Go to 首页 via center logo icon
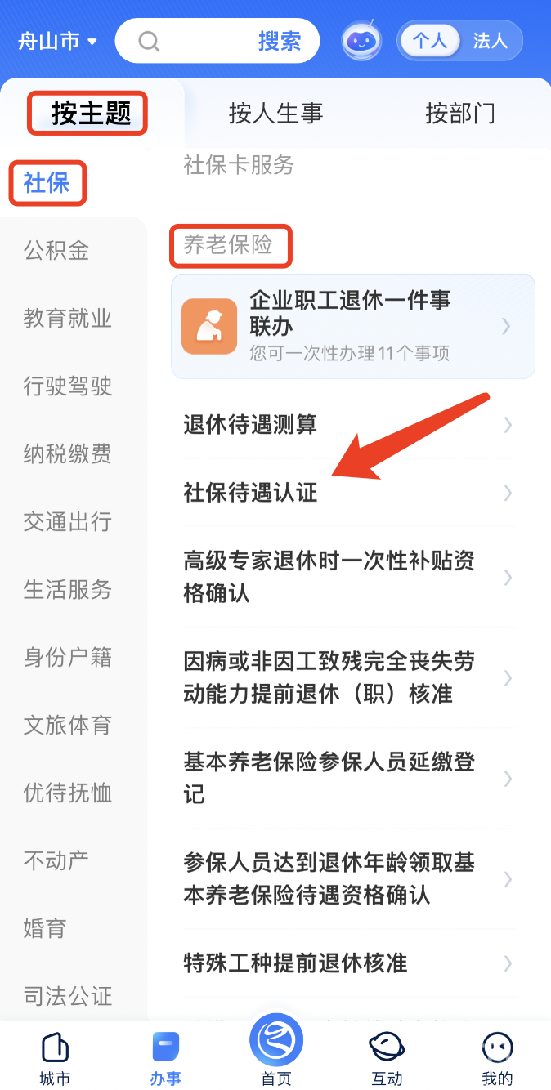Image resolution: width=551 pixels, height=1090 pixels. (x=275, y=1039)
